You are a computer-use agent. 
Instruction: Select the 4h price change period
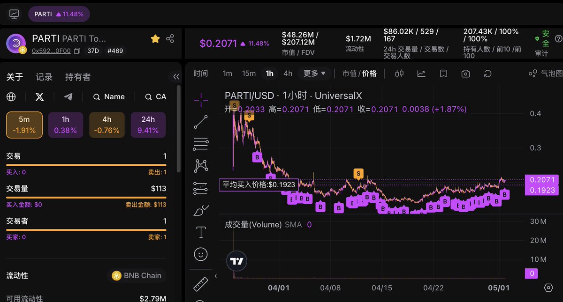[107, 125]
